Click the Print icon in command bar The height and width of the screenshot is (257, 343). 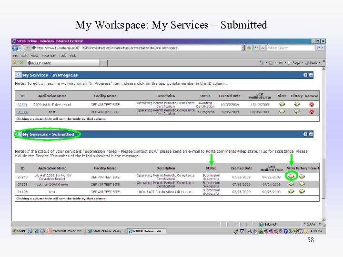(x=281, y=63)
